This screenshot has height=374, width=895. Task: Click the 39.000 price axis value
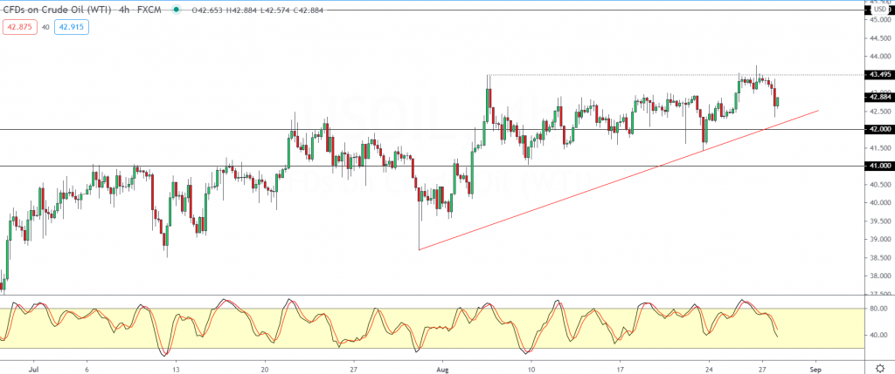tap(879, 239)
